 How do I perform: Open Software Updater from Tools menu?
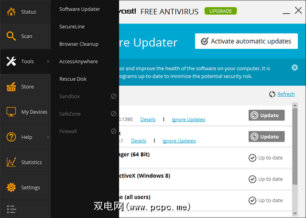tap(80, 9)
